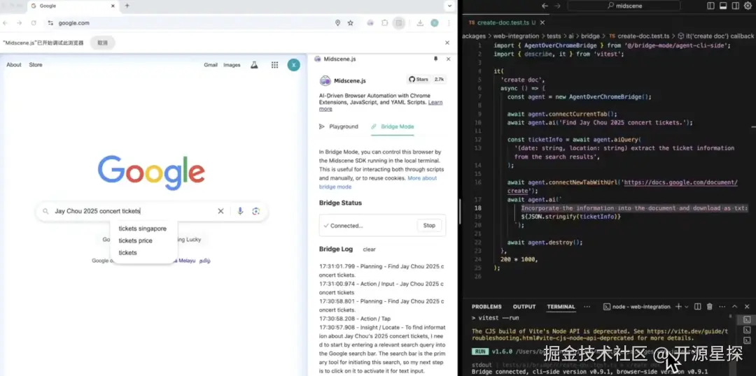Screen dimensions: 756x376
Task: Open Chrome downloads icon
Action: coord(420,22)
